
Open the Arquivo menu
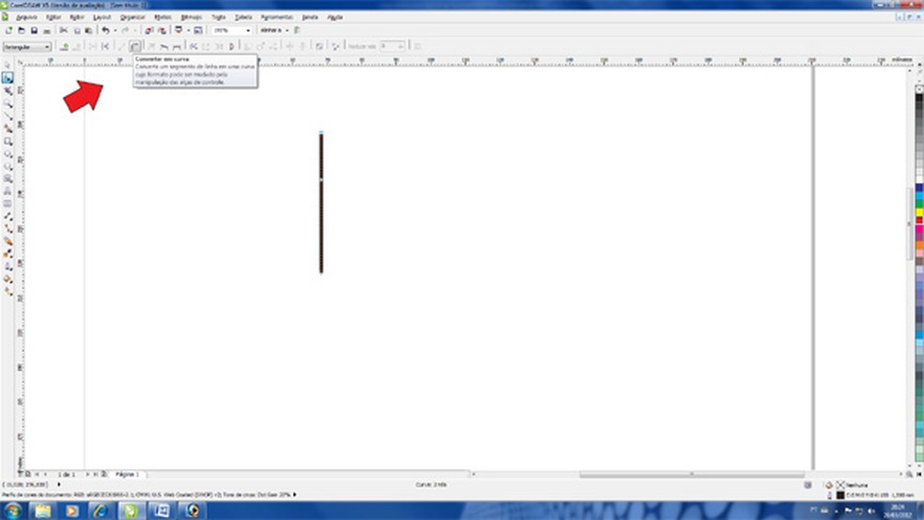(x=26, y=17)
